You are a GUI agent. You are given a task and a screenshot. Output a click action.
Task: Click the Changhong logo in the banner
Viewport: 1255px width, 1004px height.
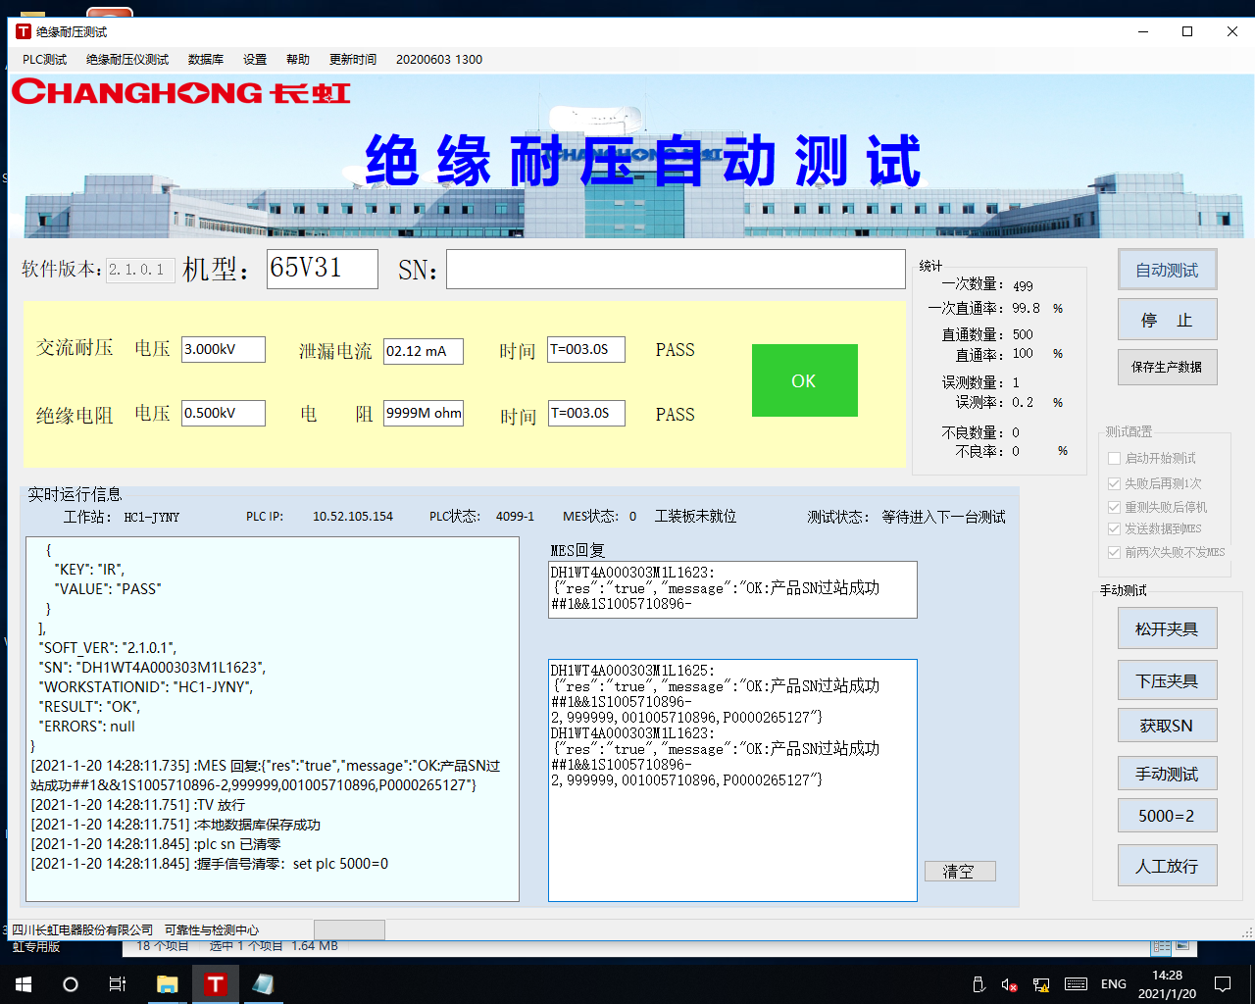click(x=180, y=93)
